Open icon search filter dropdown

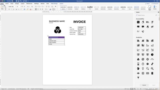pos(157,15)
